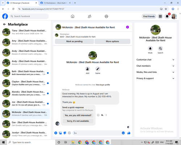Expand the Privacy & support section
Image resolution: width=181 pixels, height=145 pixels.
tap(155, 78)
